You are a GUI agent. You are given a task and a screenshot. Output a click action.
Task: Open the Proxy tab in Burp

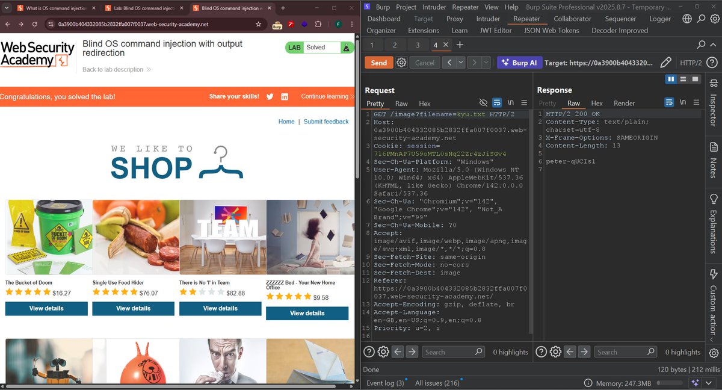click(454, 19)
